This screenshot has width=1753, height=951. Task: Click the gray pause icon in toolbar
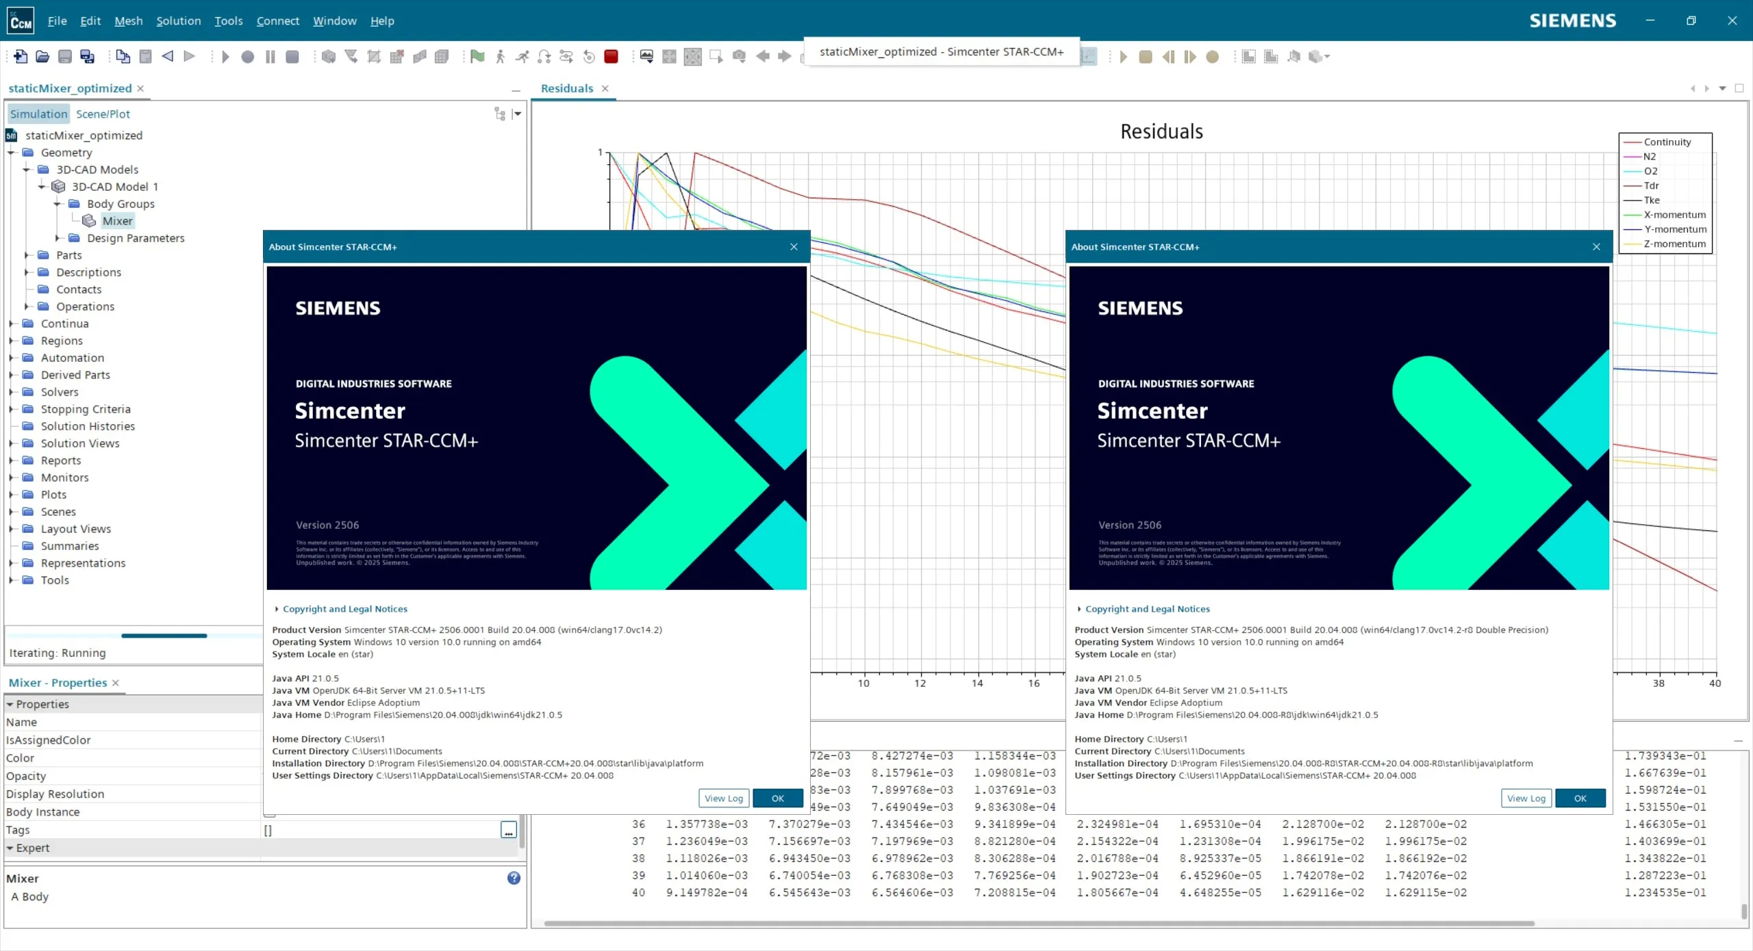point(270,57)
